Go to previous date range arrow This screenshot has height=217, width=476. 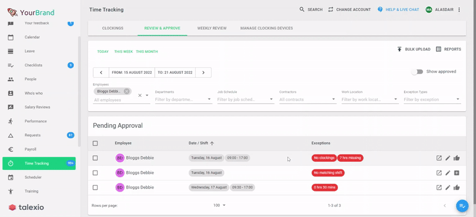coord(101,73)
